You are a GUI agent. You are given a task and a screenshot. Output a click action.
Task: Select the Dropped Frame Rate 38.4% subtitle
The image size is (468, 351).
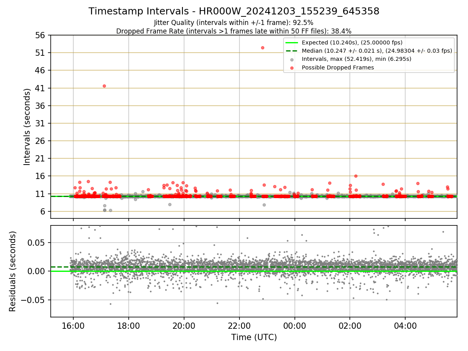pyautogui.click(x=234, y=31)
